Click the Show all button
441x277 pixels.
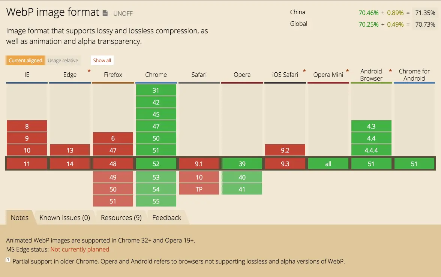point(102,60)
